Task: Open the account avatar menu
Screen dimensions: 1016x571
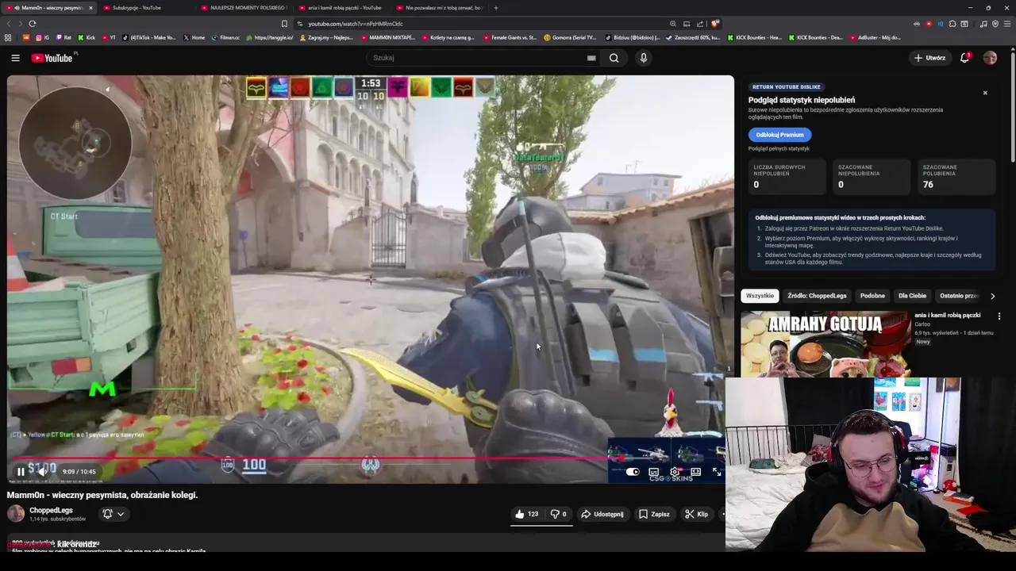Action: tap(990, 58)
